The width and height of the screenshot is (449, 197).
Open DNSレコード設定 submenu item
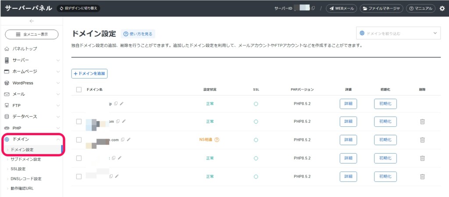[x=26, y=179]
